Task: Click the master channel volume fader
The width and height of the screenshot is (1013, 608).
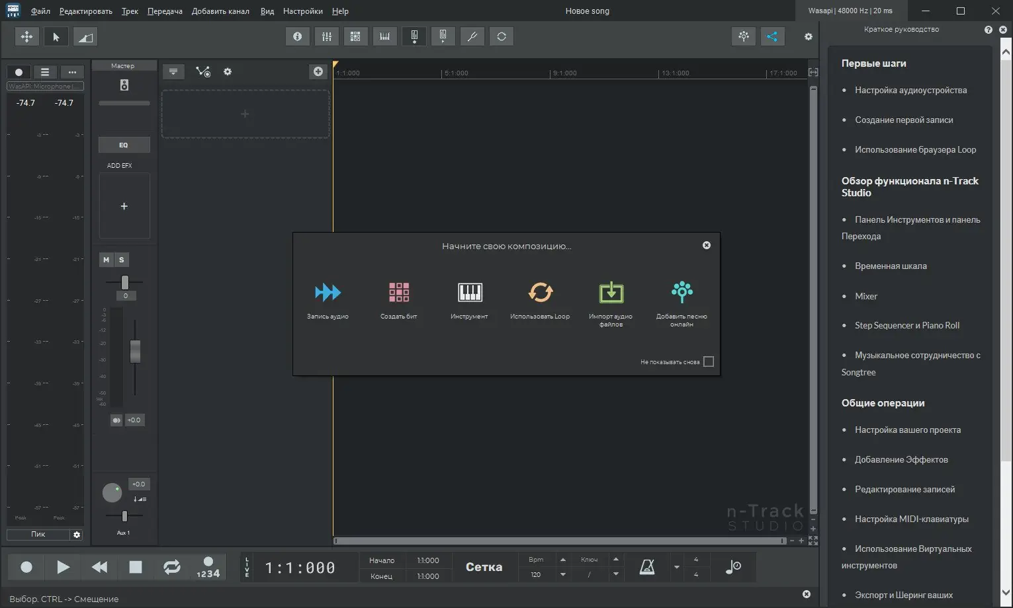Action: click(x=135, y=351)
